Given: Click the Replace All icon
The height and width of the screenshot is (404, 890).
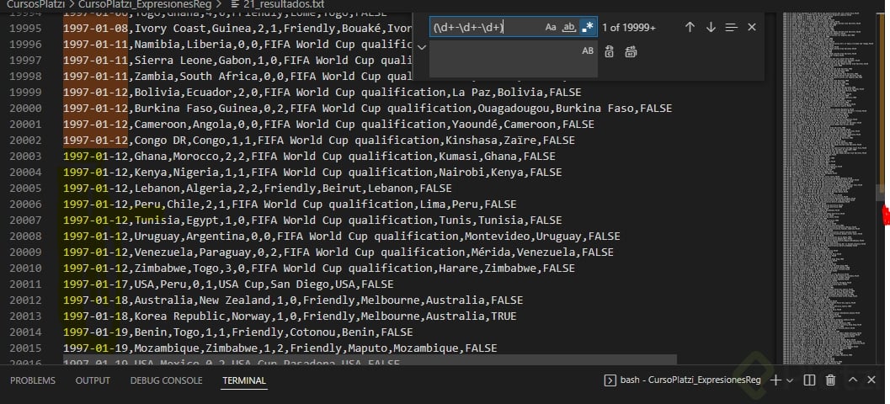Looking at the screenshot, I should click(x=631, y=52).
